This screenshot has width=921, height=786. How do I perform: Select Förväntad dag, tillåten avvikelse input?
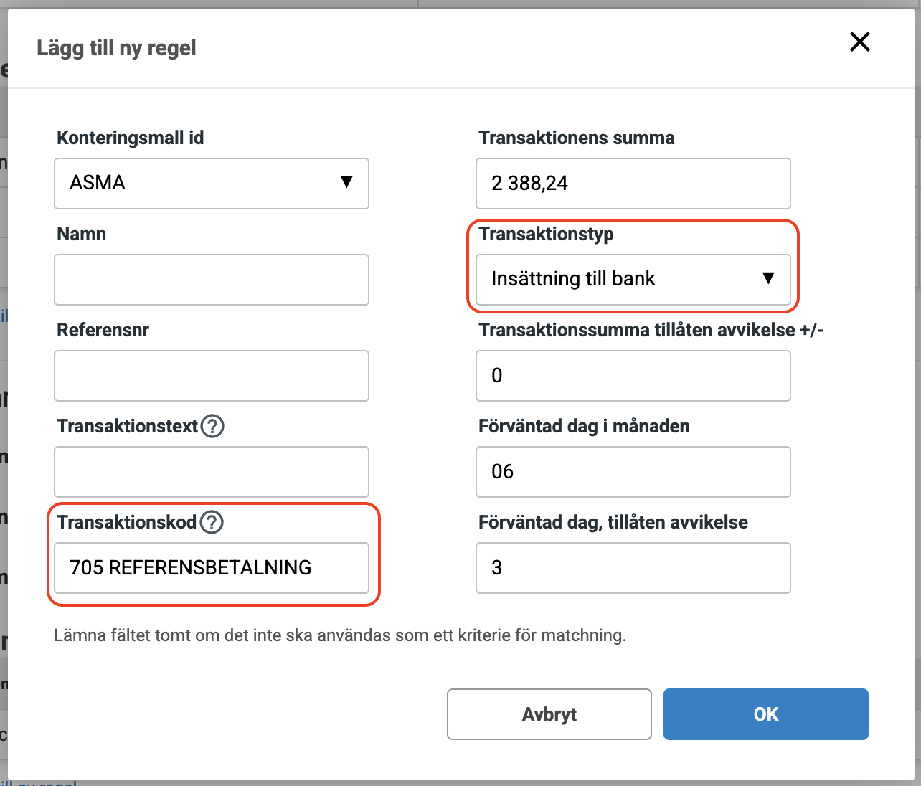(x=633, y=568)
